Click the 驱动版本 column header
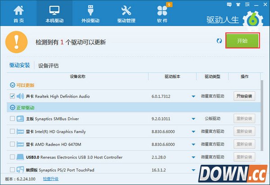The height and width of the screenshot is (185, 270). 172,77
